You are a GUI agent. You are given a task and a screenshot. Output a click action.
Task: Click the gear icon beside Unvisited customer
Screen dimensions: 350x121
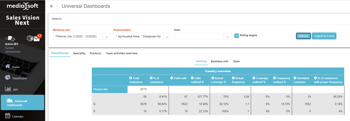pyautogui.click(x=295, y=78)
